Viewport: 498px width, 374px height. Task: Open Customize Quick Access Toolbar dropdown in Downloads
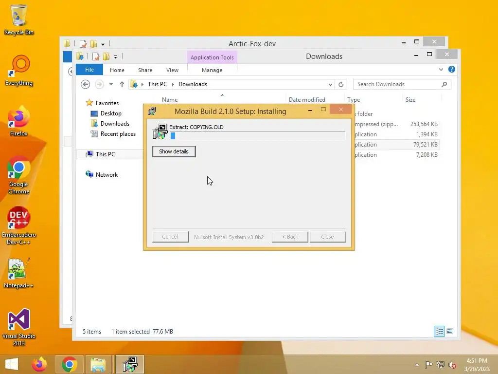115,57
